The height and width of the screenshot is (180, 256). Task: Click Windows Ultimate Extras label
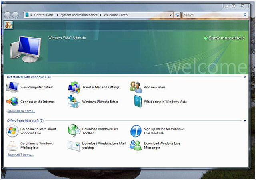pyautogui.click(x=100, y=102)
